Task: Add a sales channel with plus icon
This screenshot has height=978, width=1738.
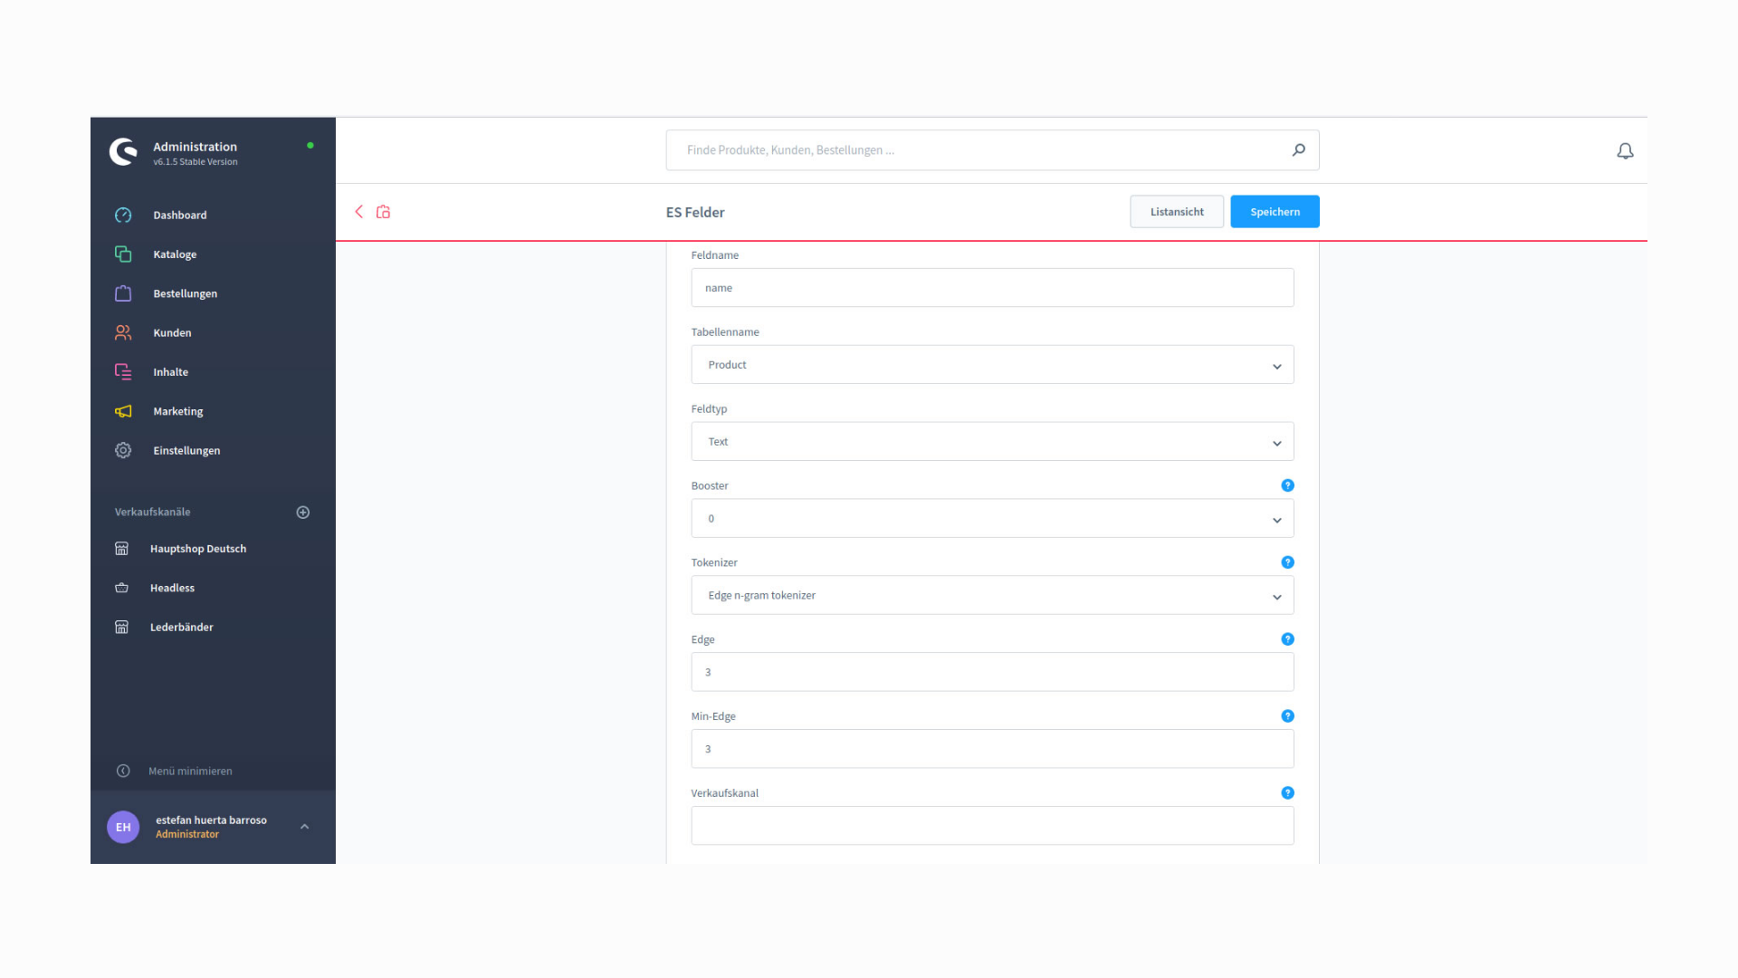Action: (x=303, y=513)
